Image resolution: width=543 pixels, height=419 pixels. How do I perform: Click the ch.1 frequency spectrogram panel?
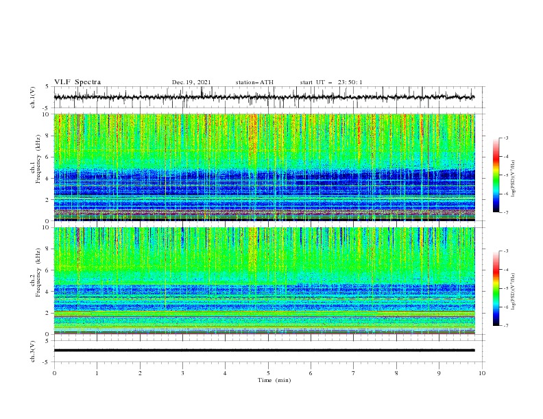(x=264, y=167)
